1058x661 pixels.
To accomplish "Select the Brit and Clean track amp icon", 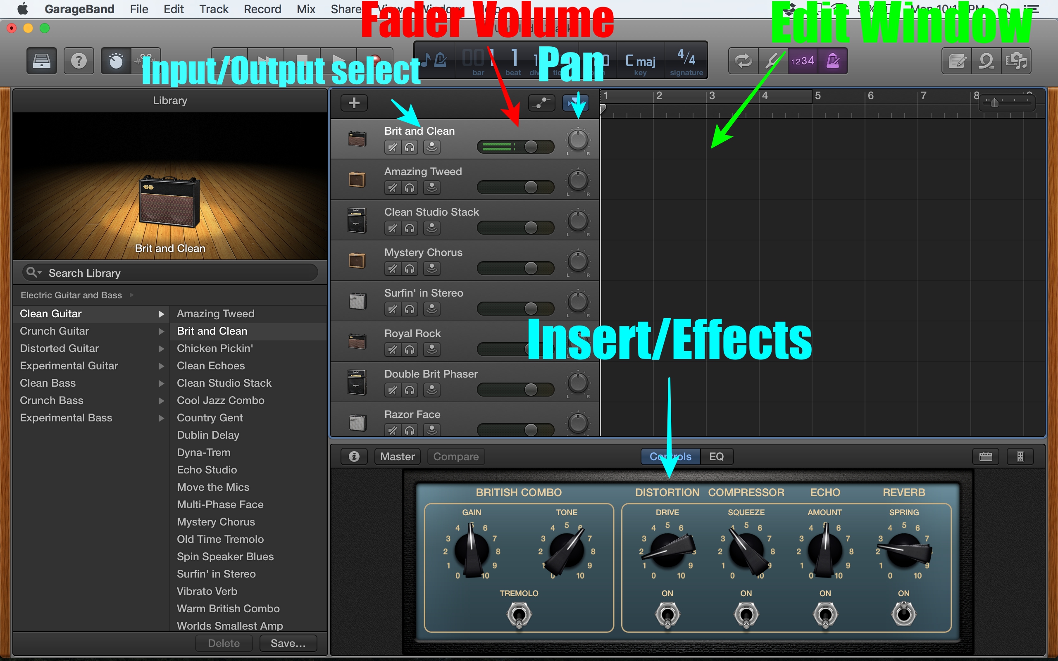I will pos(357,140).
